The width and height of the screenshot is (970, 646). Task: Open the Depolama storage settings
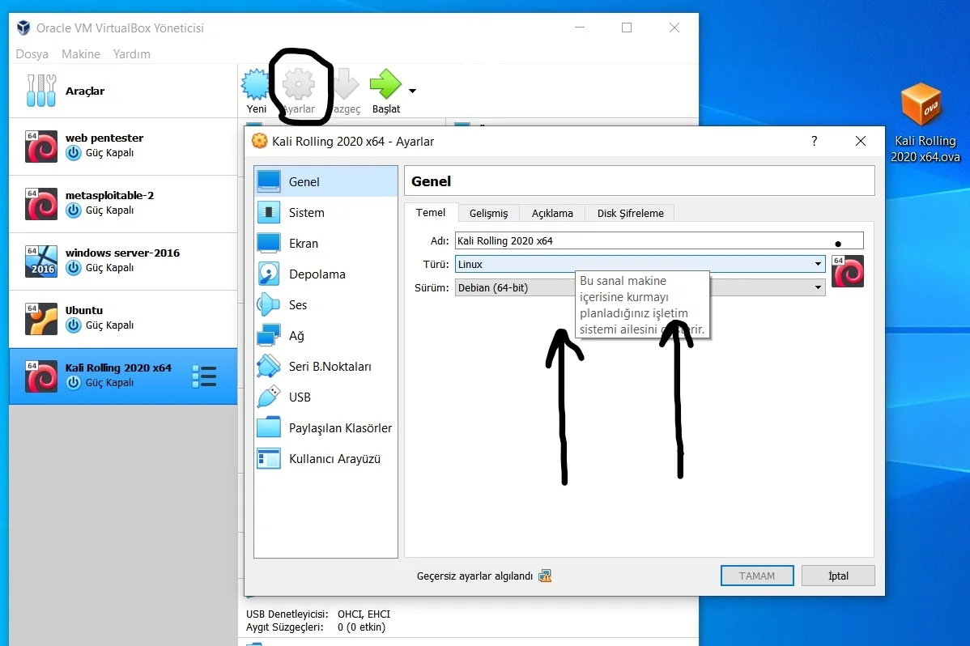(325, 274)
